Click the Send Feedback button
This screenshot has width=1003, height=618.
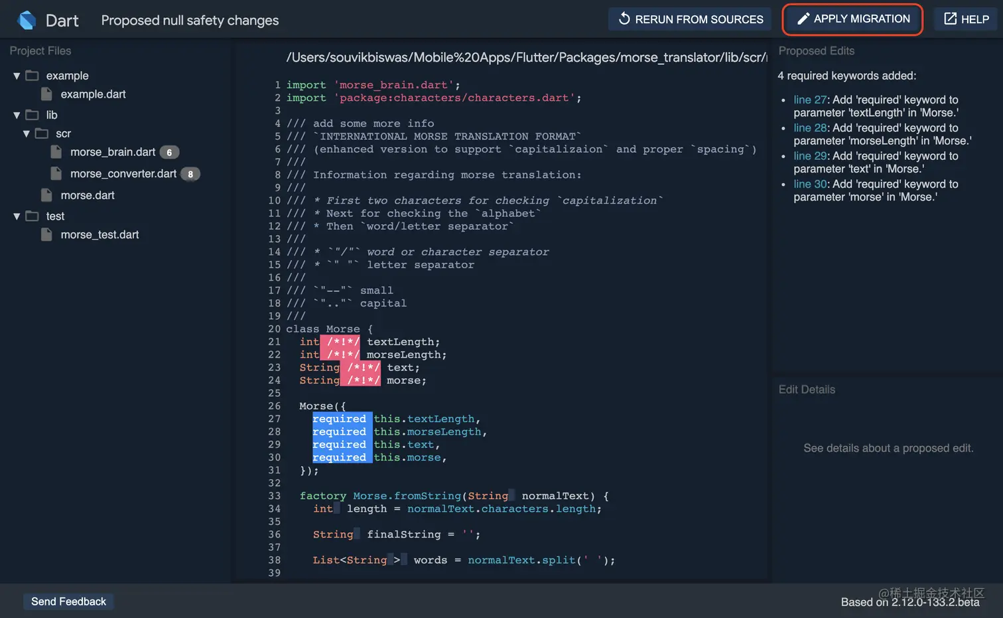pyautogui.click(x=68, y=601)
